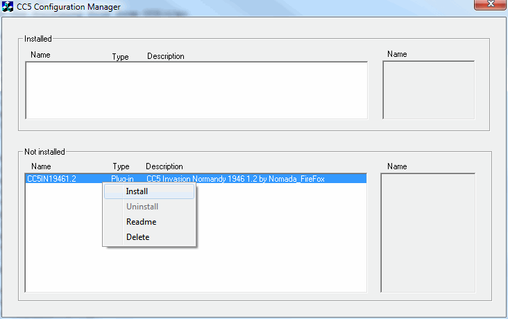This screenshot has width=508, height=319.
Task: Click the Name header in the Not installed list
Action: pos(41,166)
